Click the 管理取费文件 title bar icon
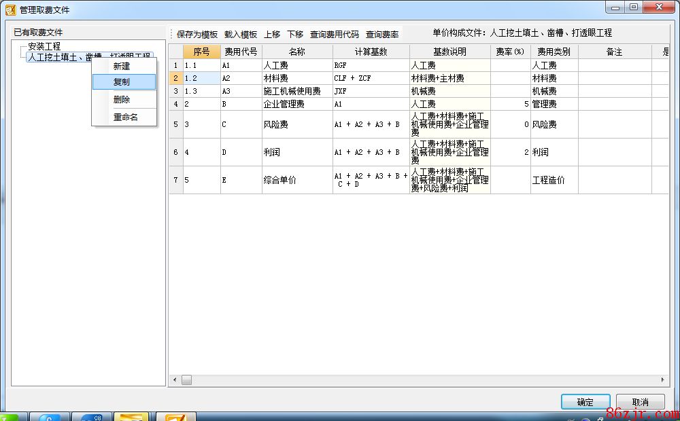The width and height of the screenshot is (680, 421). tap(10, 10)
